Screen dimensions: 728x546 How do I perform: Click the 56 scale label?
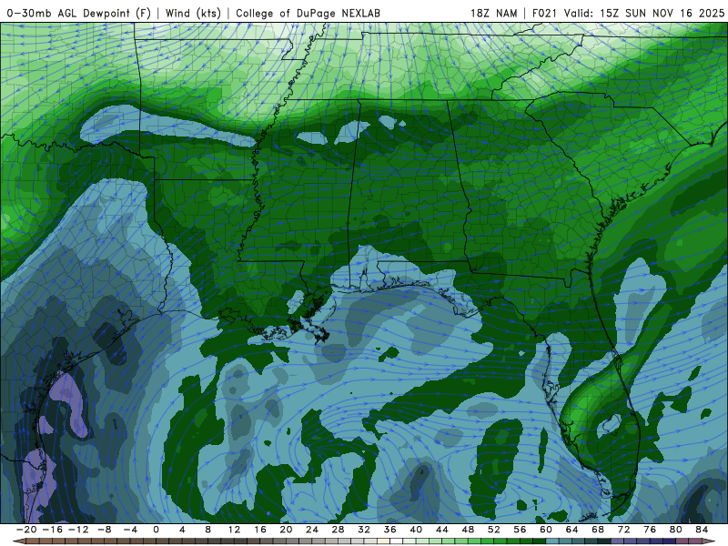(x=520, y=530)
